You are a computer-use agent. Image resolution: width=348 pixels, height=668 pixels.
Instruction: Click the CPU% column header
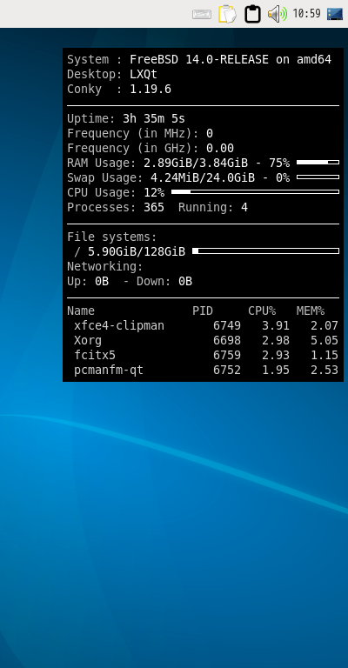262,311
